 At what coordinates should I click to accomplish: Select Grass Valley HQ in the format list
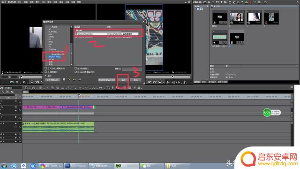57,54
